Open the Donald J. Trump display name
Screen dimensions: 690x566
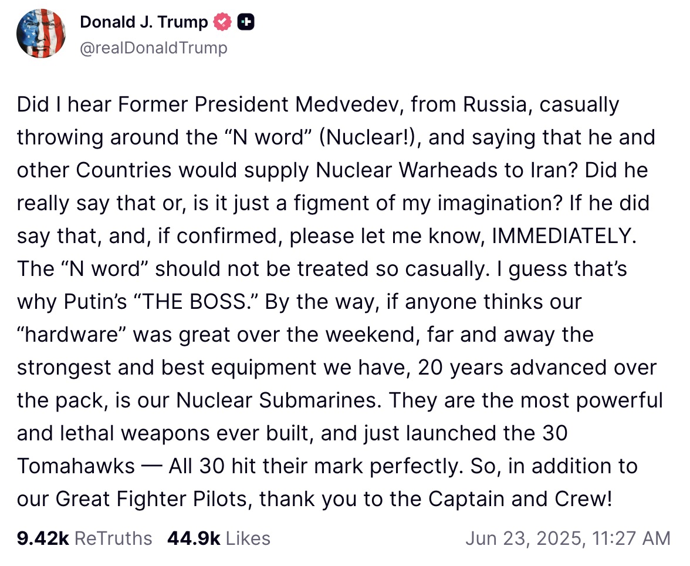click(144, 22)
